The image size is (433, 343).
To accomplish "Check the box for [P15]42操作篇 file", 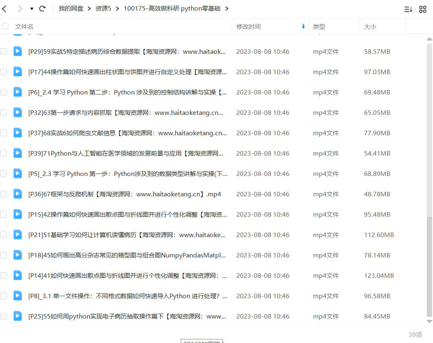I will [3, 215].
